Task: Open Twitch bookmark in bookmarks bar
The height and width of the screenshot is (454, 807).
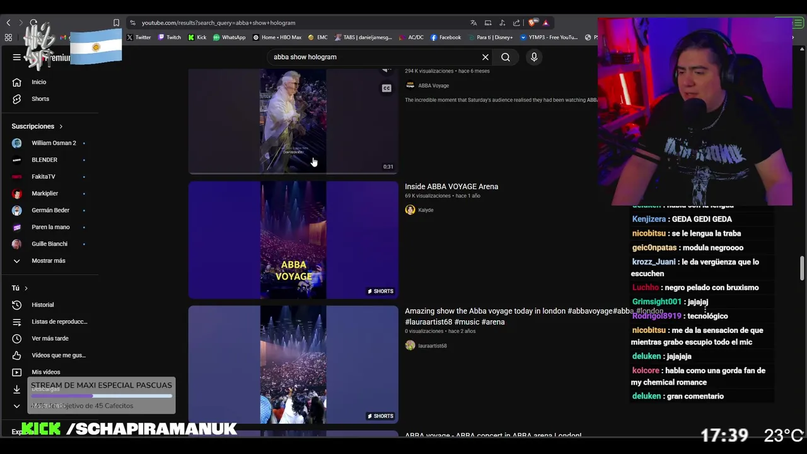Action: click(170, 37)
